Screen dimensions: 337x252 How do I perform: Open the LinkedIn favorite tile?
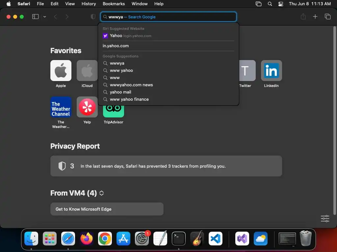[x=272, y=71]
